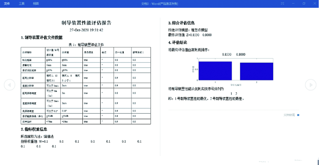Image resolution: width=319 pixels, height=165 pixels.
Task: Open the 文件 menu
Action: tap(7, 3)
